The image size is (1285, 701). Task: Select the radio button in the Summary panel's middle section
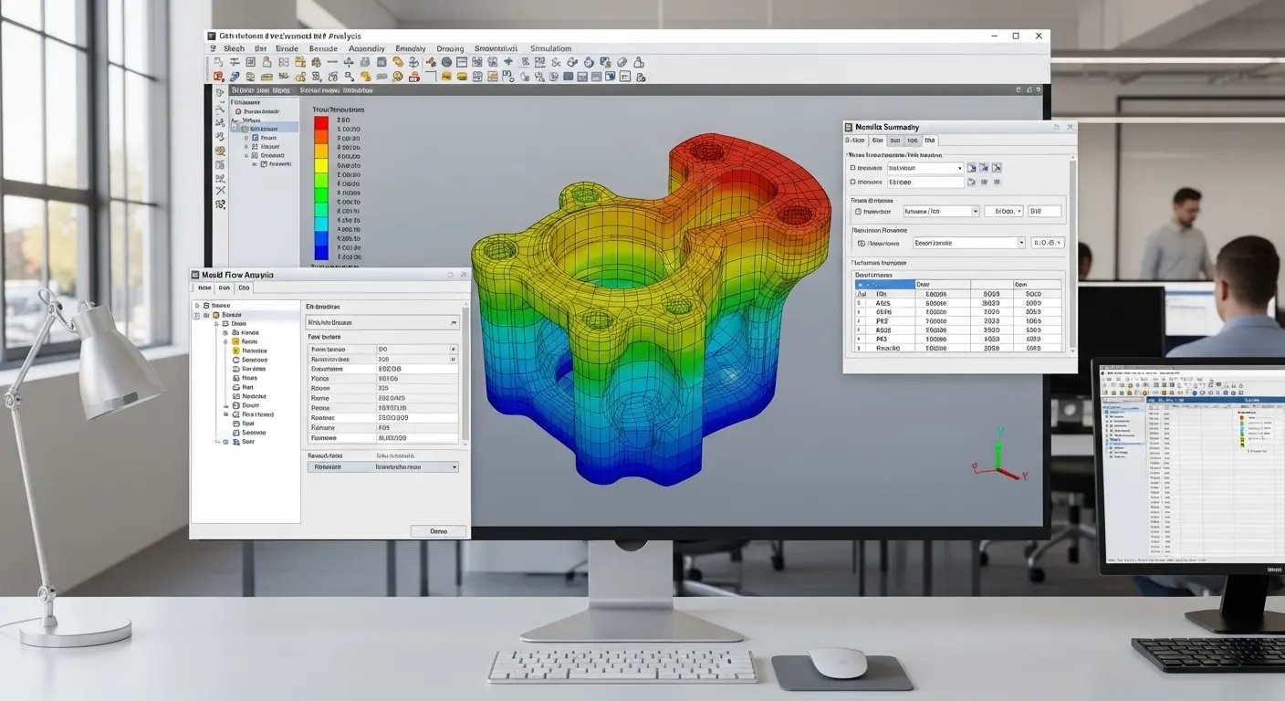click(858, 212)
